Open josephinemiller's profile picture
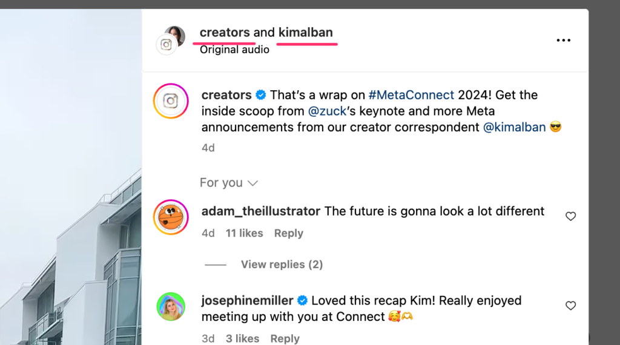The height and width of the screenshot is (345, 620). [x=171, y=306]
